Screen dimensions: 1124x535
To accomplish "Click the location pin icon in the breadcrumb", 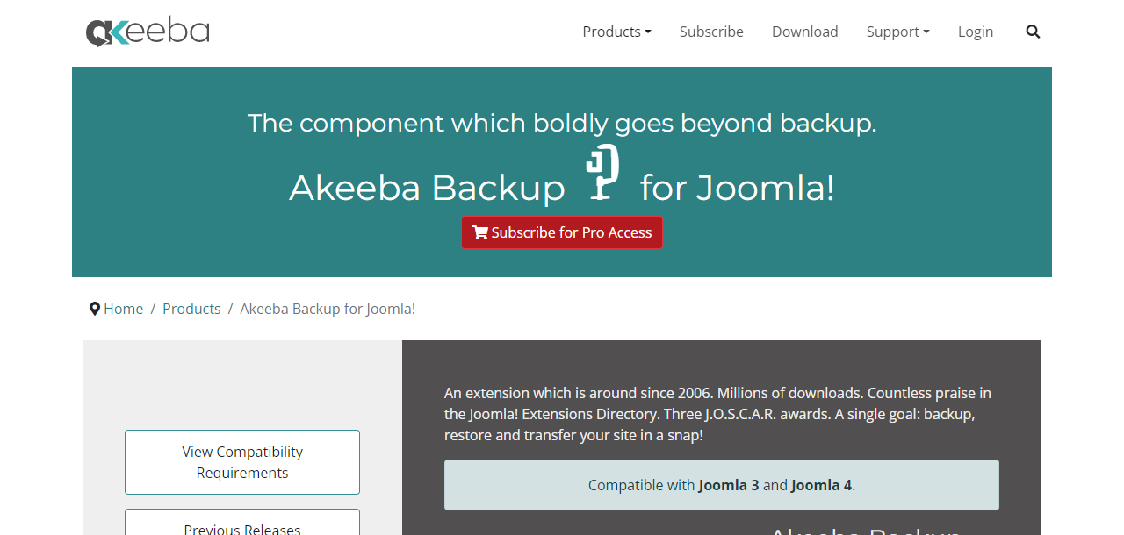I will [x=95, y=308].
